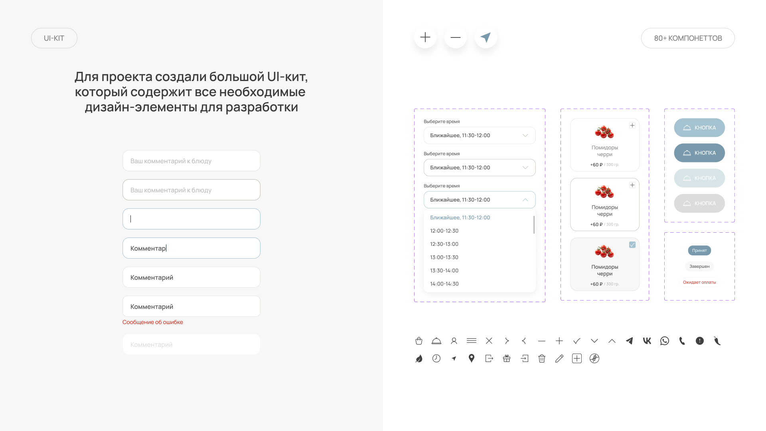Click the VK social icon
The height and width of the screenshot is (431, 766).
pos(647,341)
